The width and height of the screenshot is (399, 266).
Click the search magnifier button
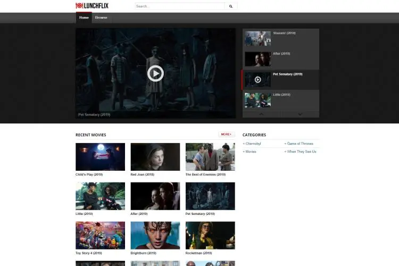point(231,6)
